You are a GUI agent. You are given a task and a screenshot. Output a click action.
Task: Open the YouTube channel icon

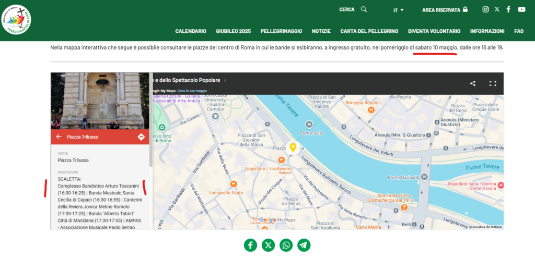tap(522, 9)
